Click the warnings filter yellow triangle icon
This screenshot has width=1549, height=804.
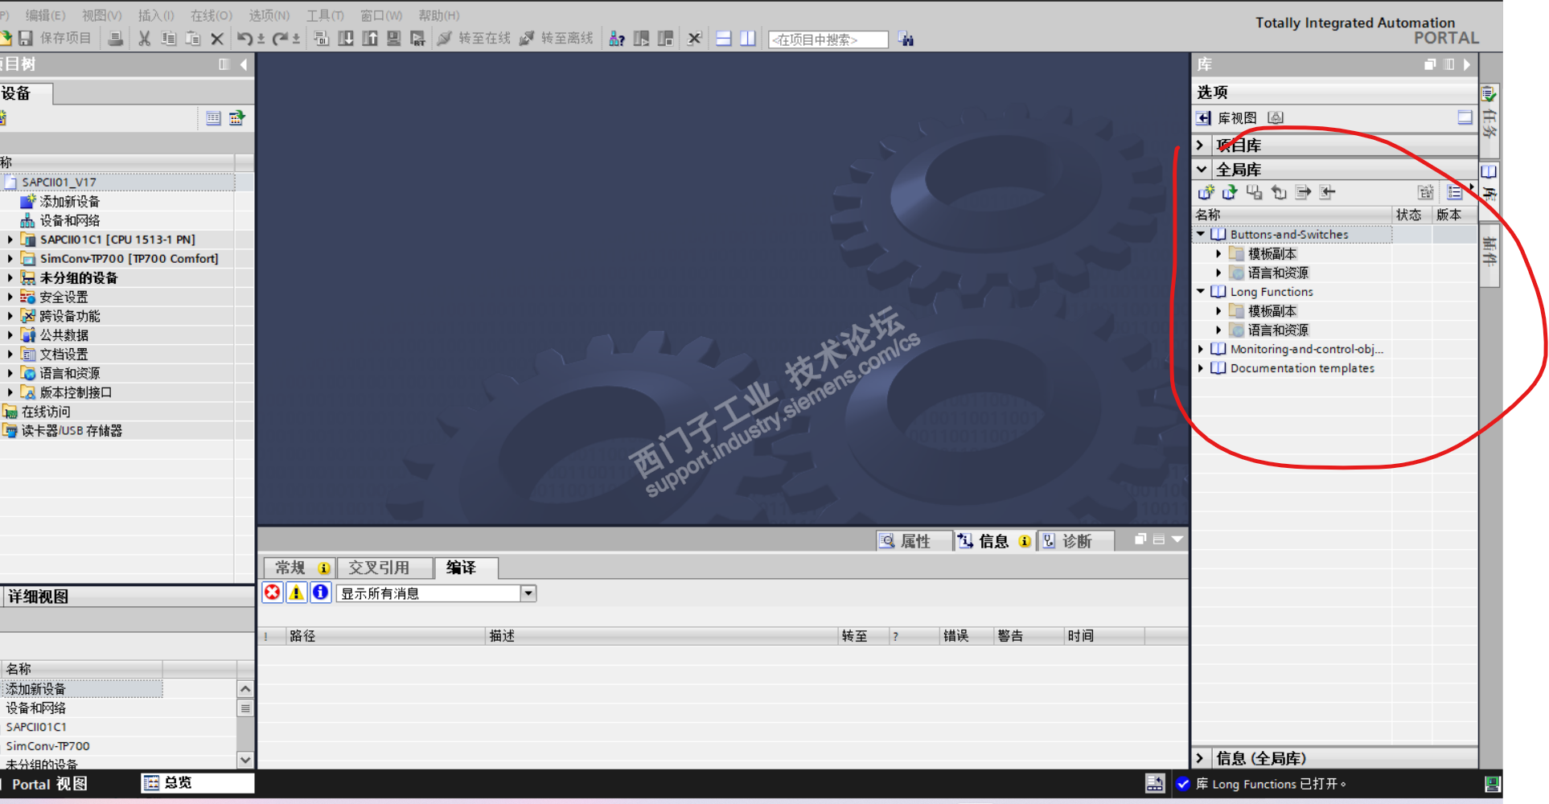pos(297,593)
